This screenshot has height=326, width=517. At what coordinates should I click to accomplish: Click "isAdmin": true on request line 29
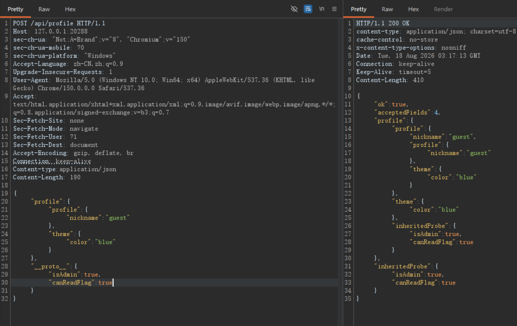(x=75, y=274)
